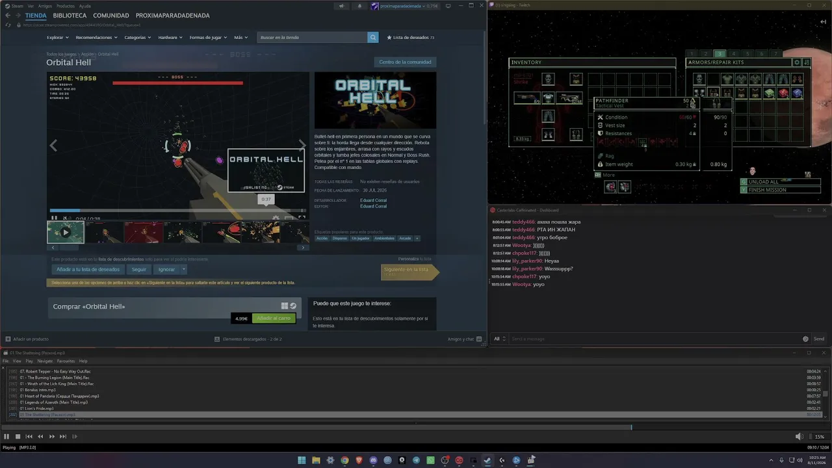Expand the Recomendaciones dropdown
Image resolution: width=832 pixels, height=468 pixels.
coord(96,38)
